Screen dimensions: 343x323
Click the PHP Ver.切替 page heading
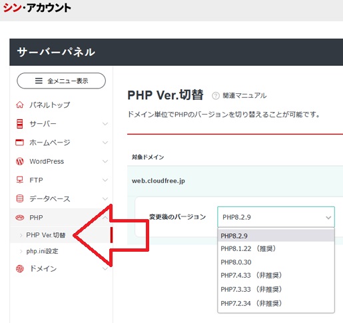(x=165, y=95)
